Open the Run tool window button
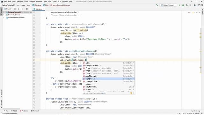Screen dimensions: 204x115 (6, 111)
